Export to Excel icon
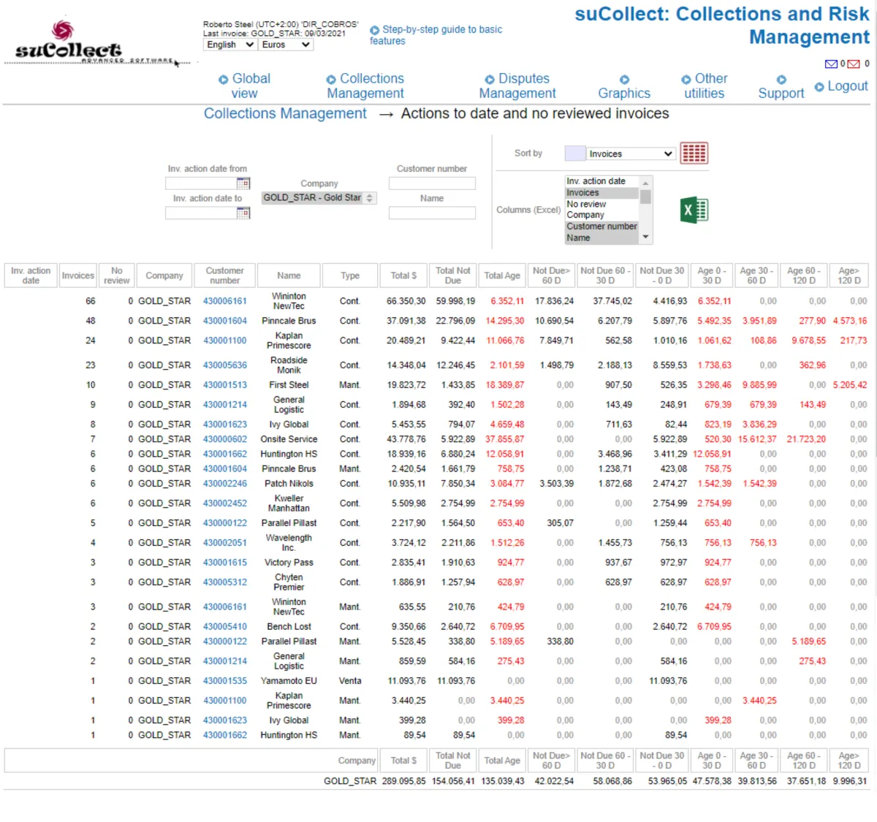877x822 pixels. (x=694, y=210)
